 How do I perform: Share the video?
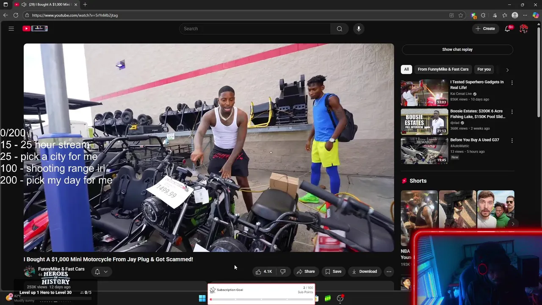pyautogui.click(x=305, y=272)
